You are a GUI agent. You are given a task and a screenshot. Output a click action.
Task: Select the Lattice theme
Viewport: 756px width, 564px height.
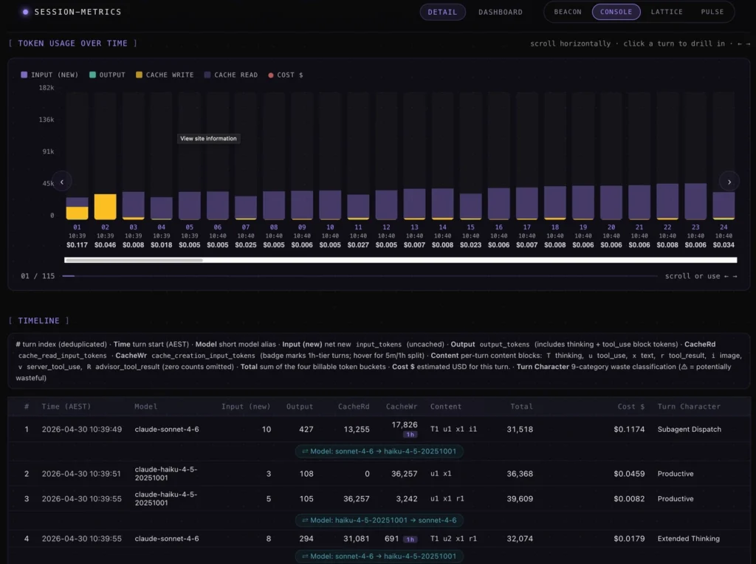667,12
